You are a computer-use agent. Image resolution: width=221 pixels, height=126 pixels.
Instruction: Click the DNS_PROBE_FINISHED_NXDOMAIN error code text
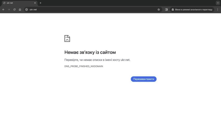83,66
